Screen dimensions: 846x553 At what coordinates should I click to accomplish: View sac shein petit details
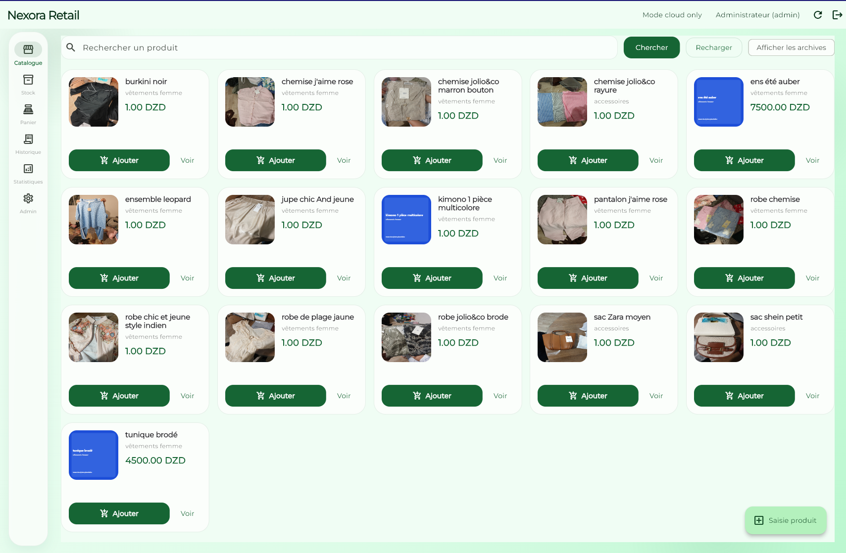pyautogui.click(x=813, y=396)
